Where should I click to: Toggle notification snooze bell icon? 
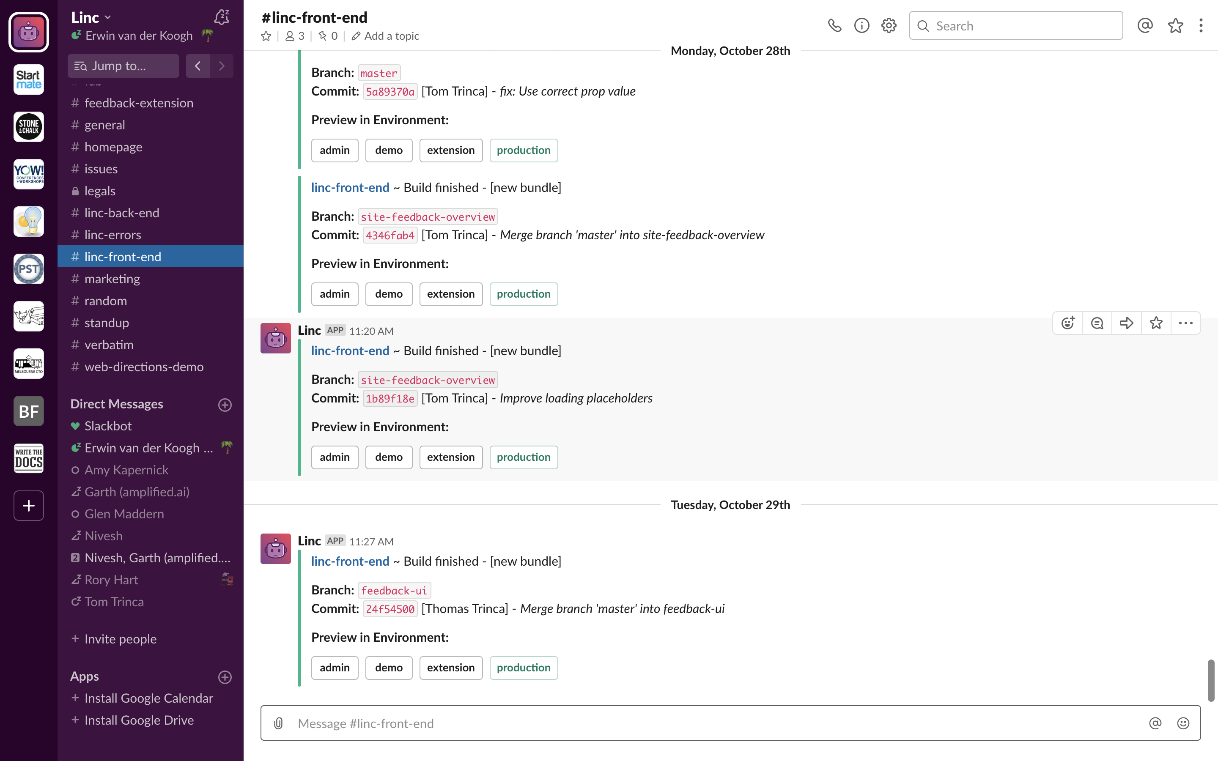click(x=222, y=17)
